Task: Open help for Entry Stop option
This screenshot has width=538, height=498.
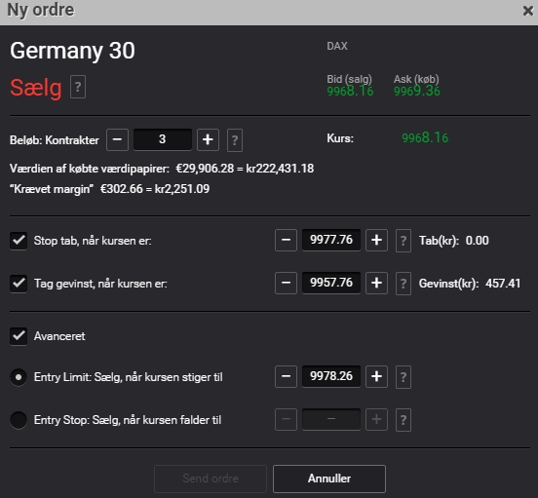Action: pos(403,420)
